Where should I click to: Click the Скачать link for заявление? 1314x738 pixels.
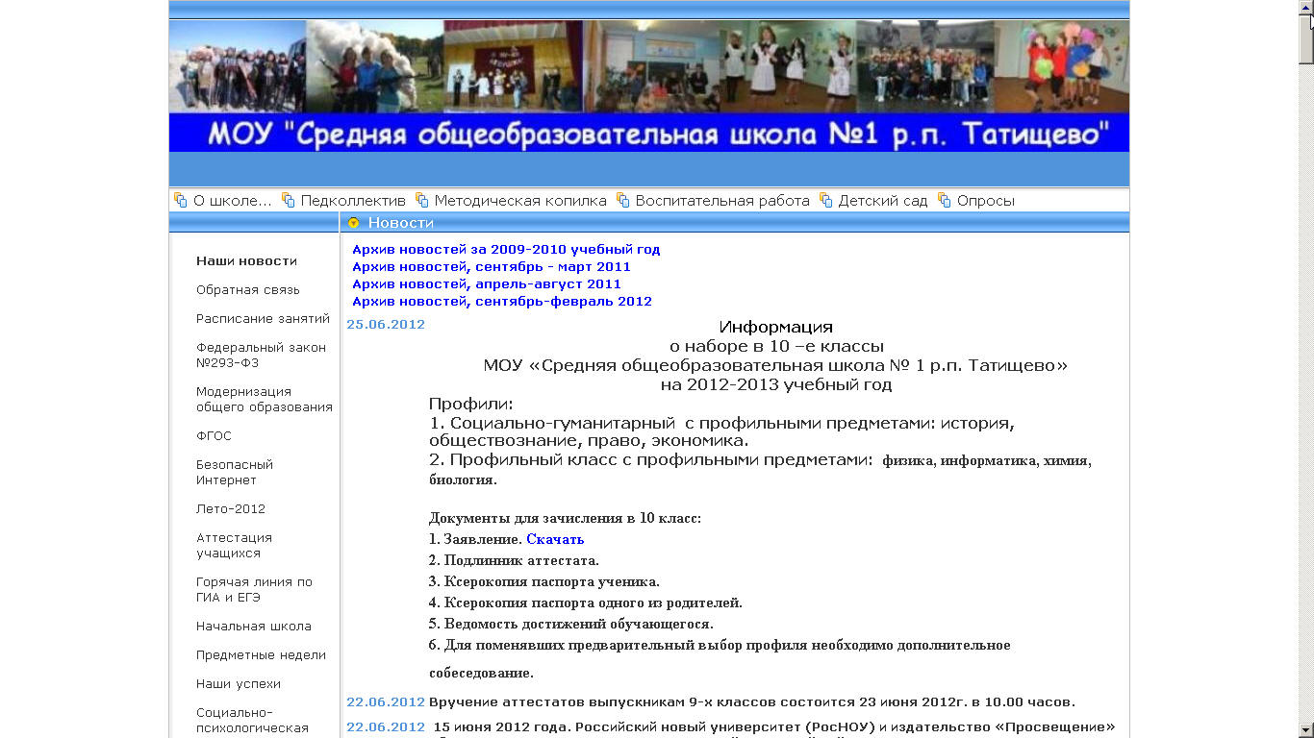point(555,539)
